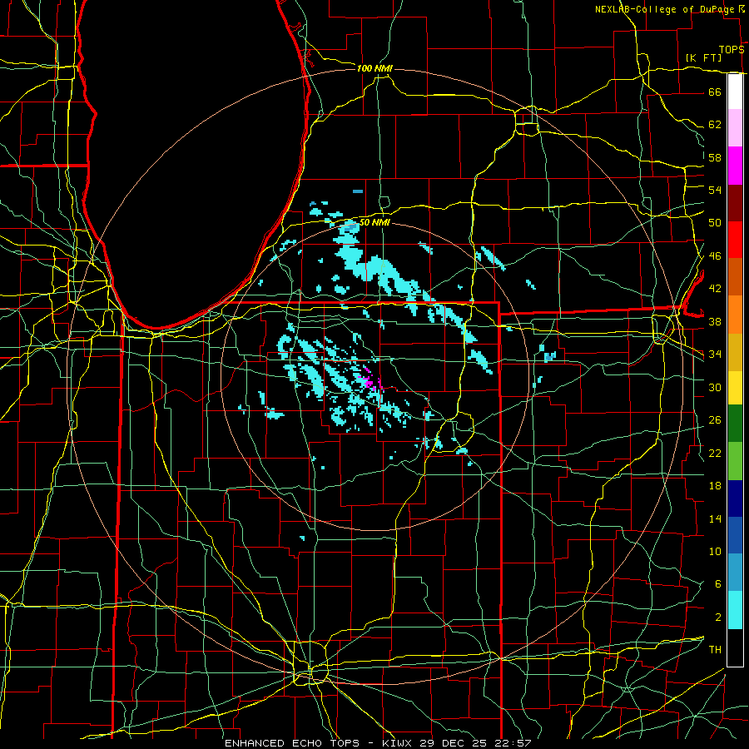Click the 46 scale value
Viewport: 749px width, 749px height.
pos(715,256)
